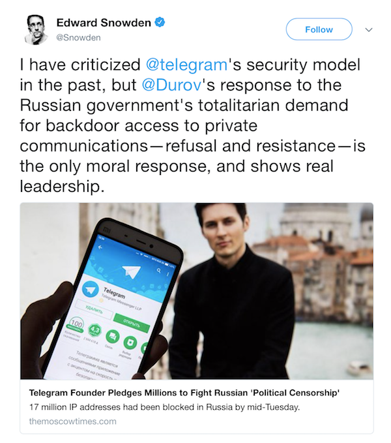This screenshot has width=391, height=443.
Task: Expand the chevron menu beside Follow
Action: point(369,29)
